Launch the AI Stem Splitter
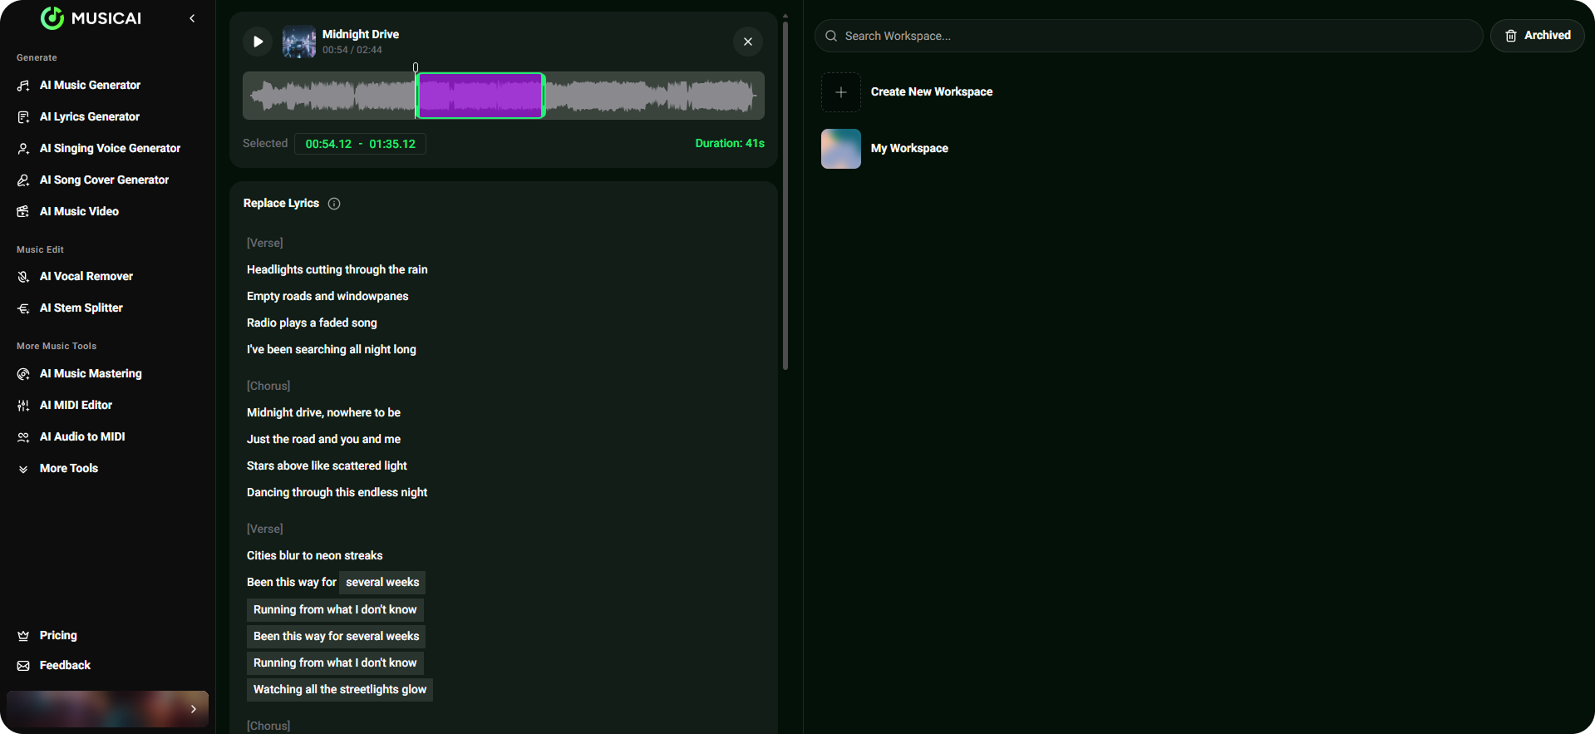The image size is (1595, 734). (81, 308)
